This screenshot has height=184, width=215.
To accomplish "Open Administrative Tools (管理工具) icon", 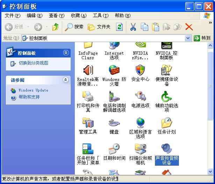I will pyautogui.click(x=88, y=122).
